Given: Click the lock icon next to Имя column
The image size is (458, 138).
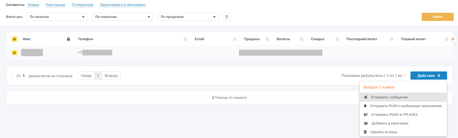Looking at the screenshot, I should click(69, 39).
